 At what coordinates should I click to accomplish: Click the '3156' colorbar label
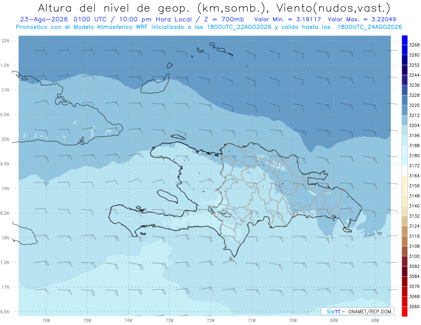414,186
